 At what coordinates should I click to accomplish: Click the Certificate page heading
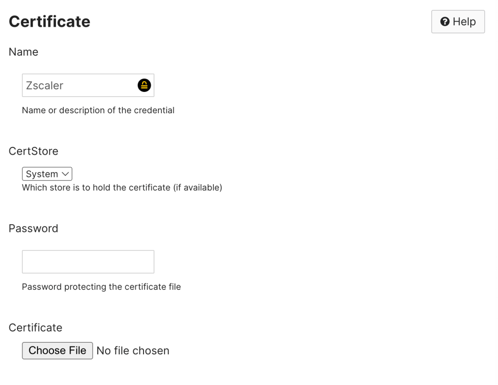coord(50,21)
